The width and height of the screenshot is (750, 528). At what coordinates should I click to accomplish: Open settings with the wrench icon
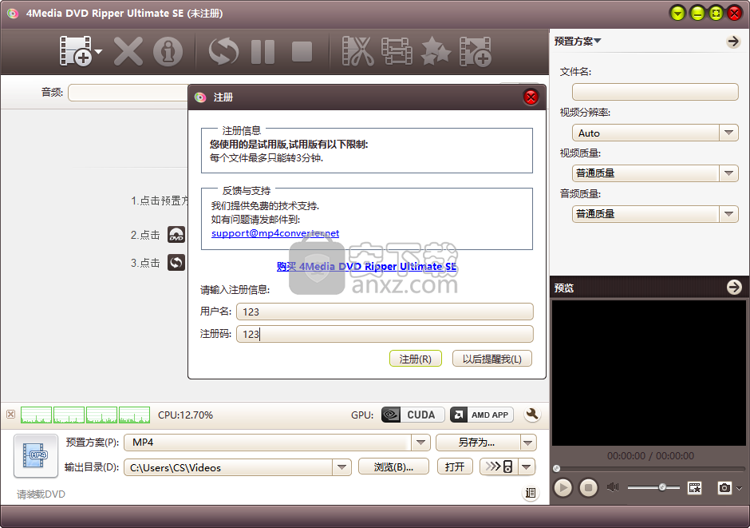coord(531,414)
